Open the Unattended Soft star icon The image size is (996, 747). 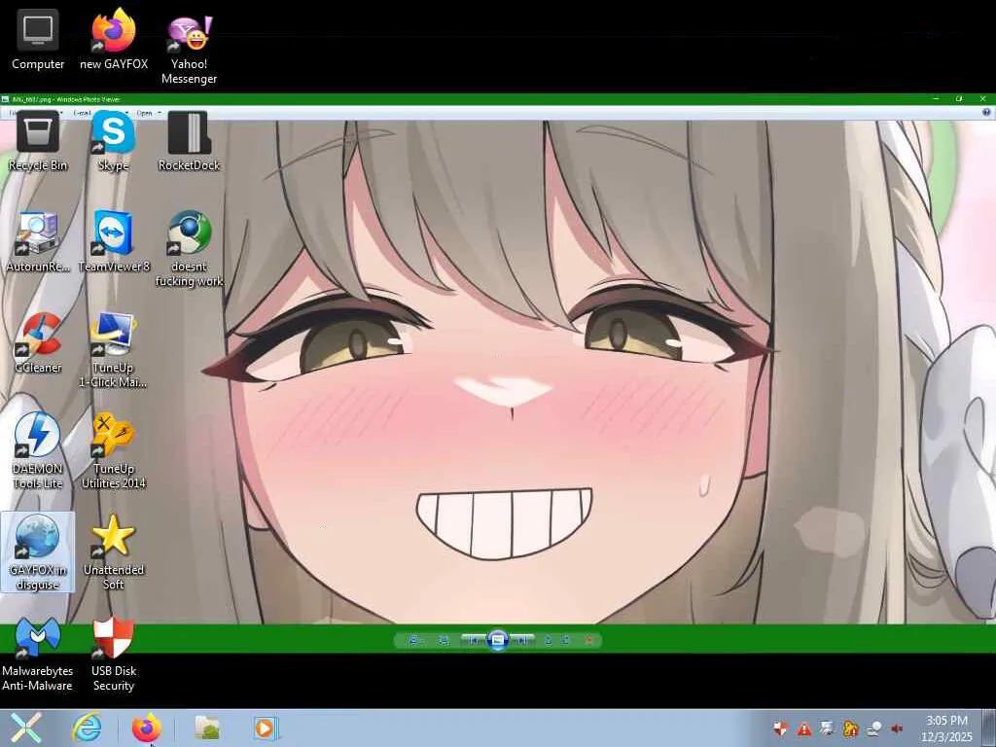click(x=113, y=552)
